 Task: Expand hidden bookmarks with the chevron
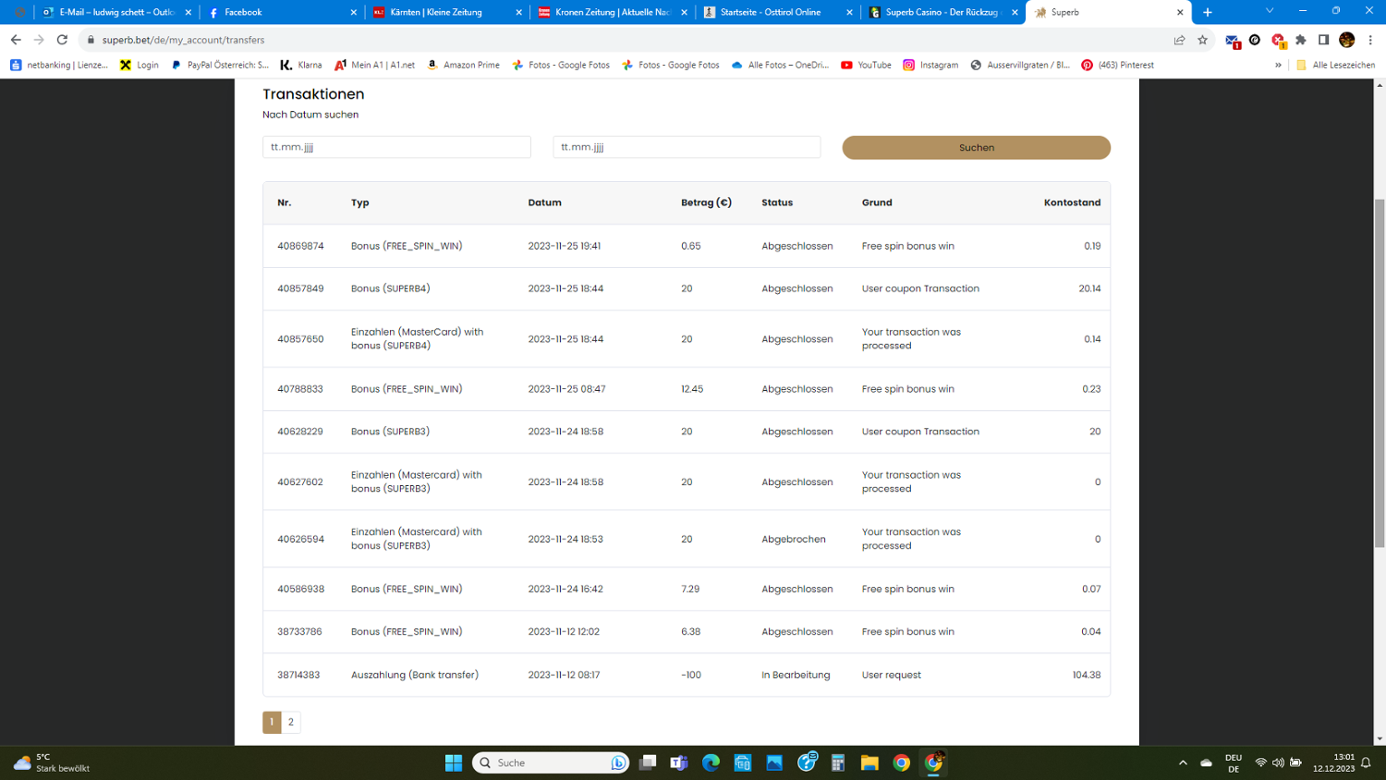1278,65
